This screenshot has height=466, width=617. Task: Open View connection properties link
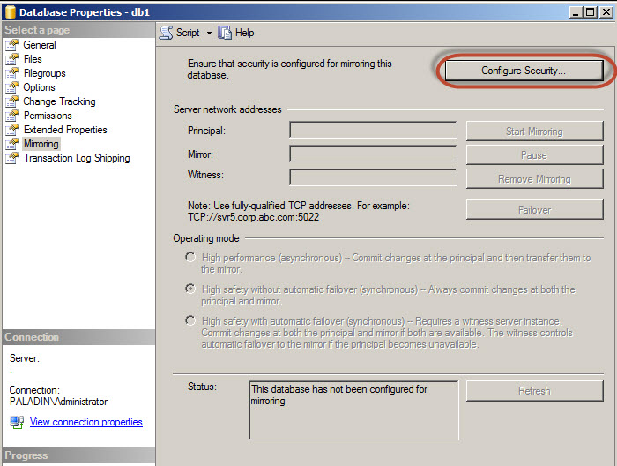[x=86, y=422]
